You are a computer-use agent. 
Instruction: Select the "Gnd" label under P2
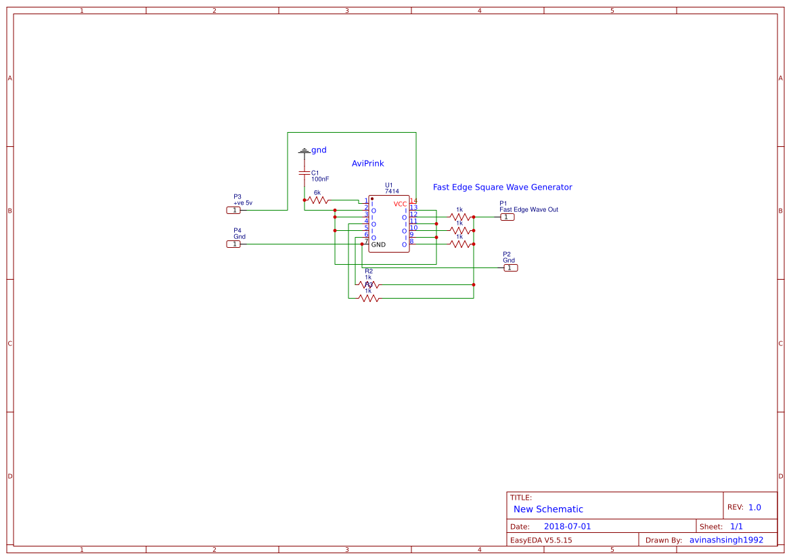509,261
